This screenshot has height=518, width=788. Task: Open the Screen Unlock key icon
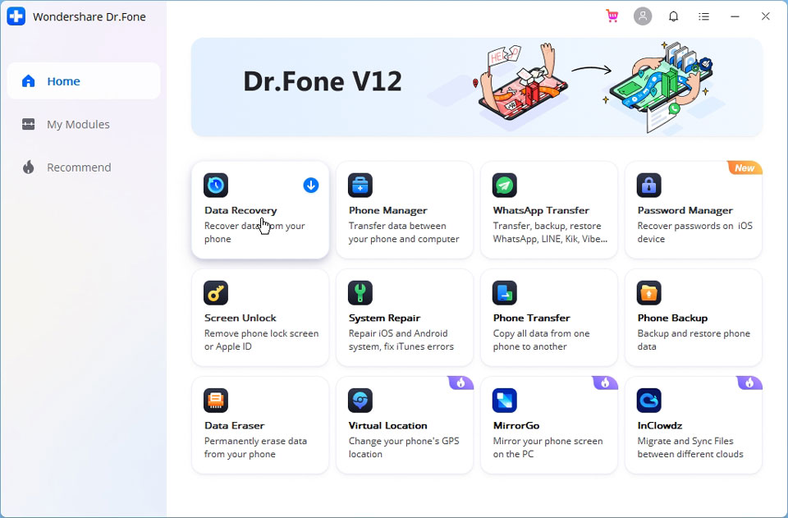tap(216, 293)
